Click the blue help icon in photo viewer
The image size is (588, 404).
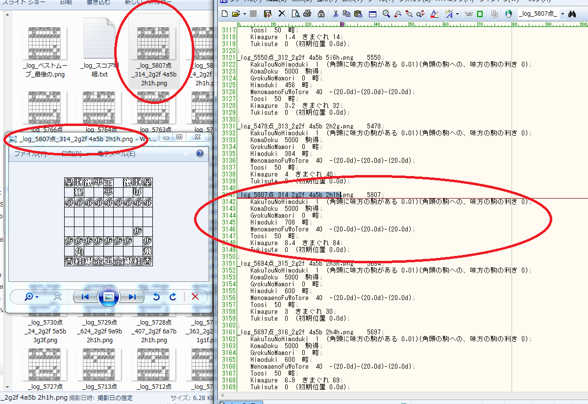[199, 153]
